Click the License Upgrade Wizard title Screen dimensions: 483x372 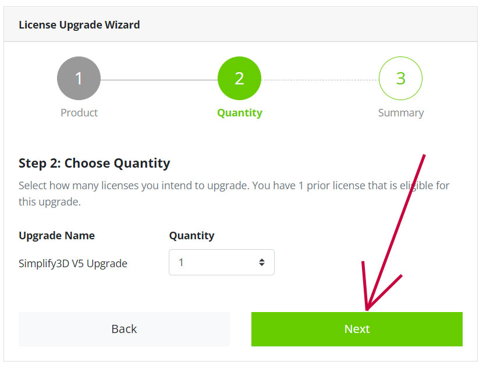pyautogui.click(x=79, y=25)
